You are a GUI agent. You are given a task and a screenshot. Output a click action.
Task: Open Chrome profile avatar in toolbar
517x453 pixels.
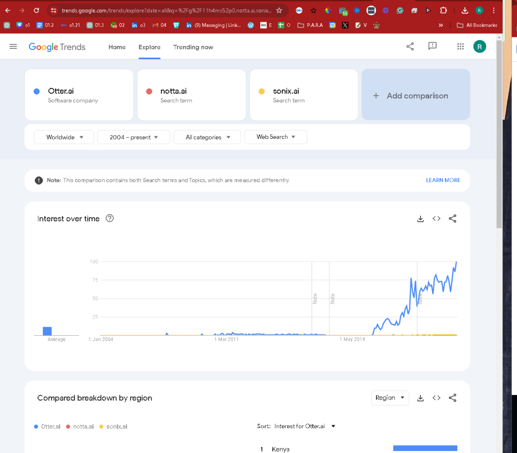(479, 11)
